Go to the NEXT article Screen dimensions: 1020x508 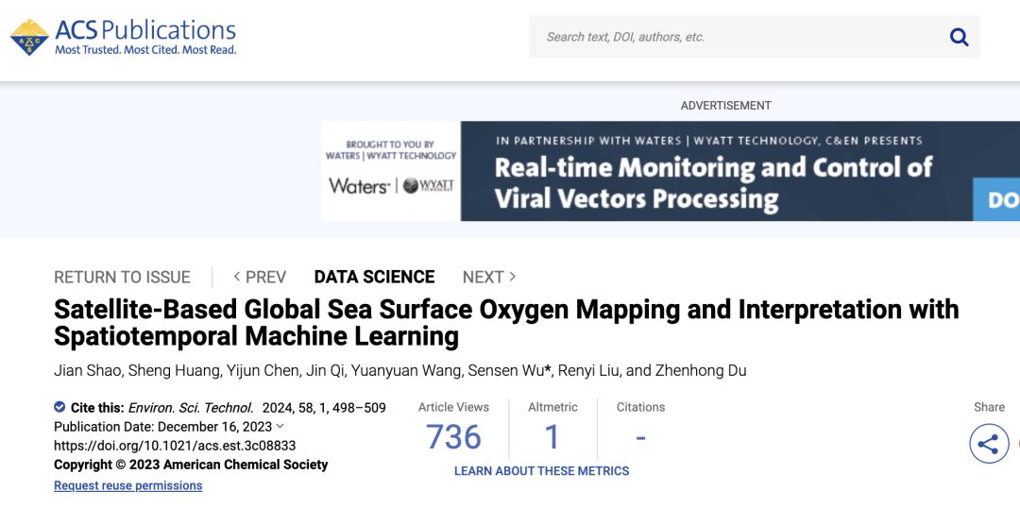point(489,277)
